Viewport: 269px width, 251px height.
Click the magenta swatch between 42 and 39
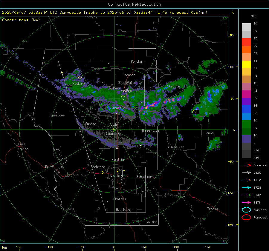[x=246, y=94]
